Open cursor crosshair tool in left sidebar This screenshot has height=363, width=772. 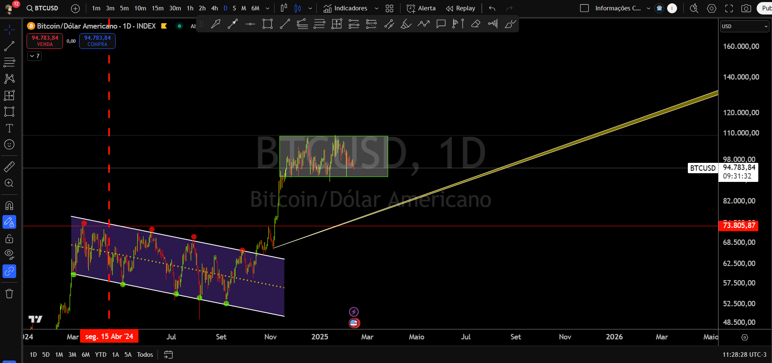[x=9, y=29]
